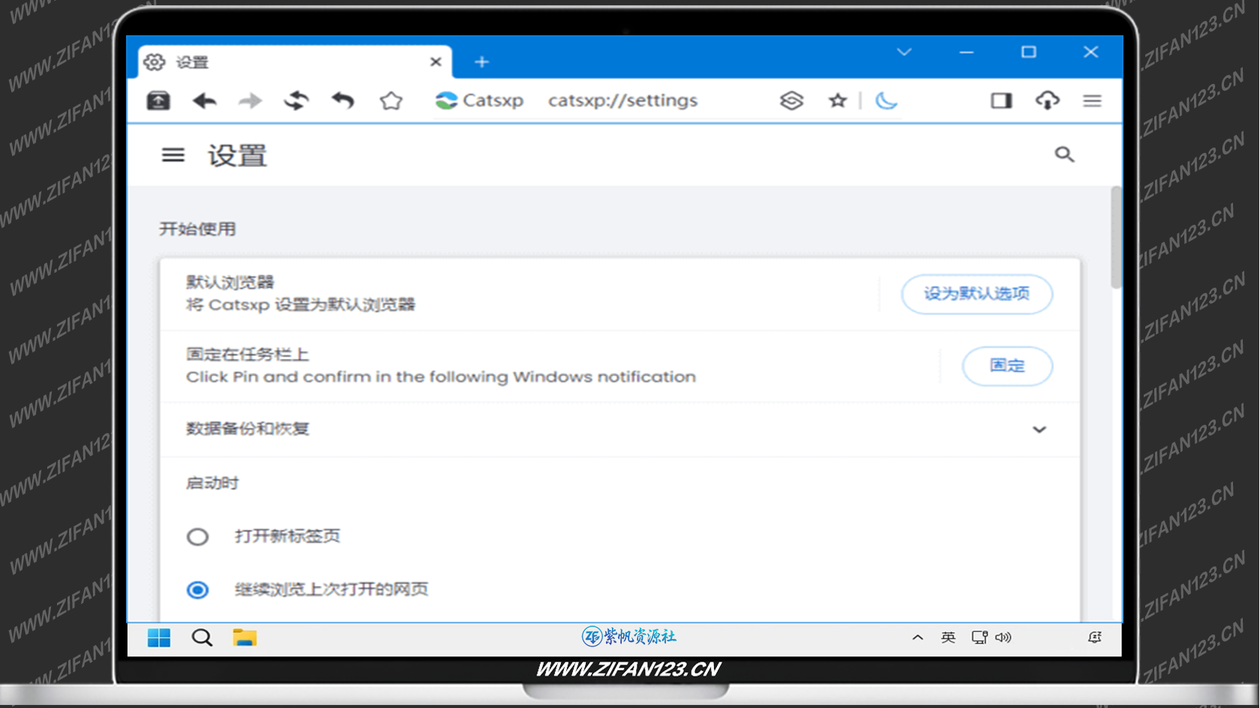Viewport: 1260px width, 708px height.
Task: Open a new tab with plus button
Action: 481,62
